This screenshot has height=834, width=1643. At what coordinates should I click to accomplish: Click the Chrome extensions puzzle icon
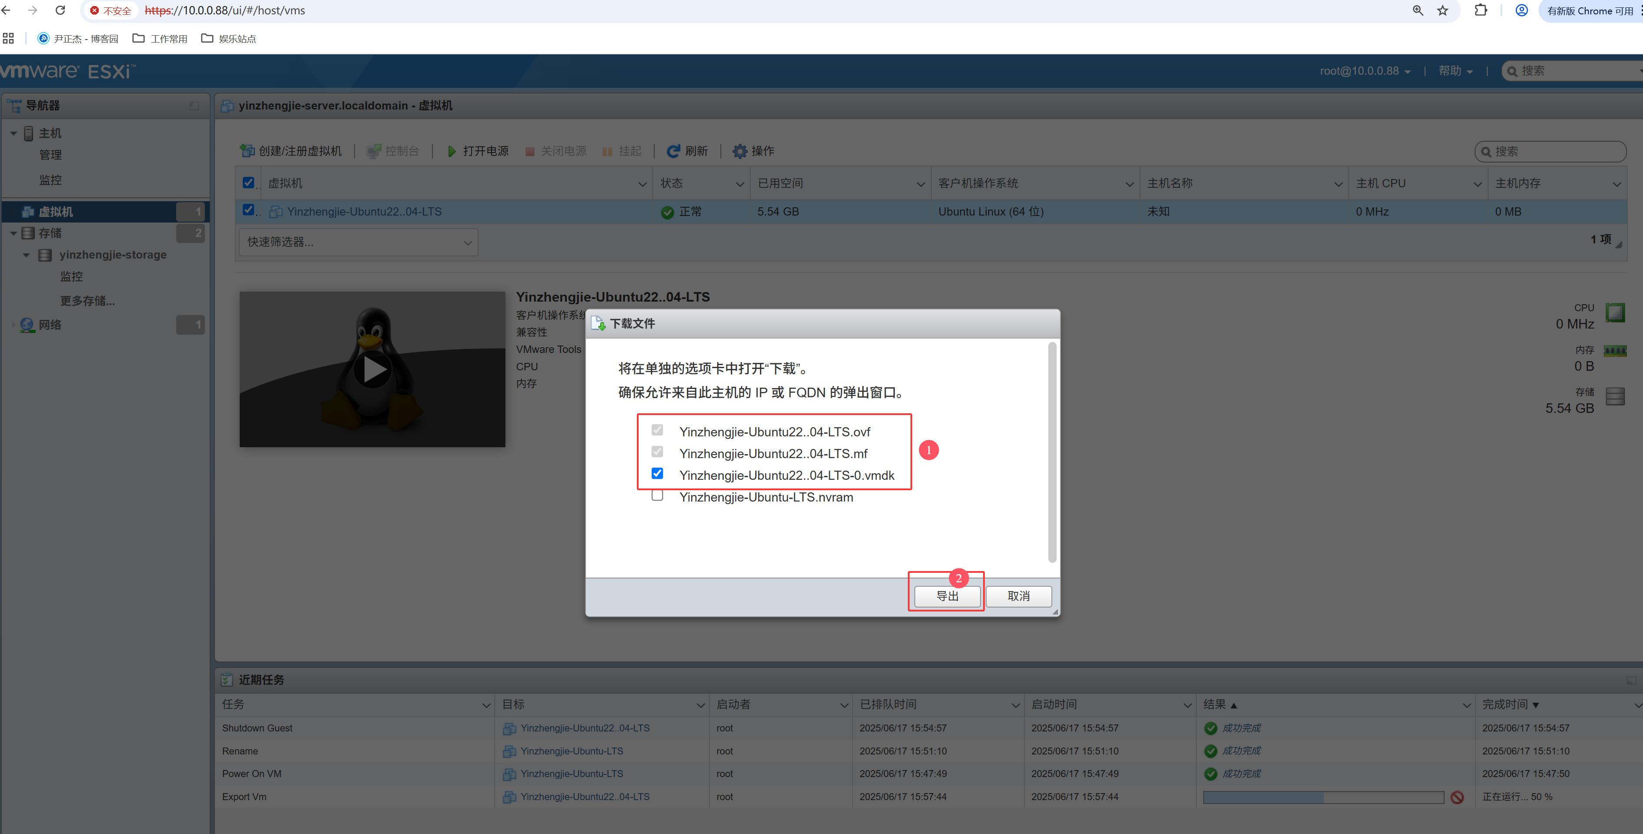coord(1481,11)
